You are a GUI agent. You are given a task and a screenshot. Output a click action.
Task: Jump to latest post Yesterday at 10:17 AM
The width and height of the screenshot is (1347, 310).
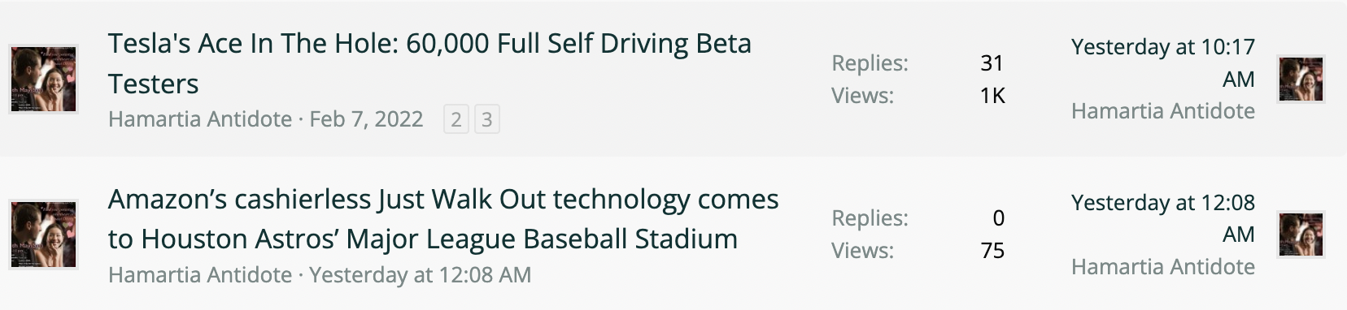click(1163, 62)
